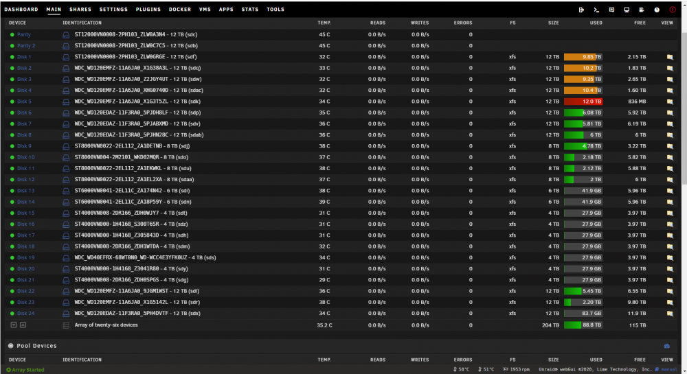Screen dimensions: 687x374
Task: Click the Logout icon in the top bar
Action: (x=581, y=10)
